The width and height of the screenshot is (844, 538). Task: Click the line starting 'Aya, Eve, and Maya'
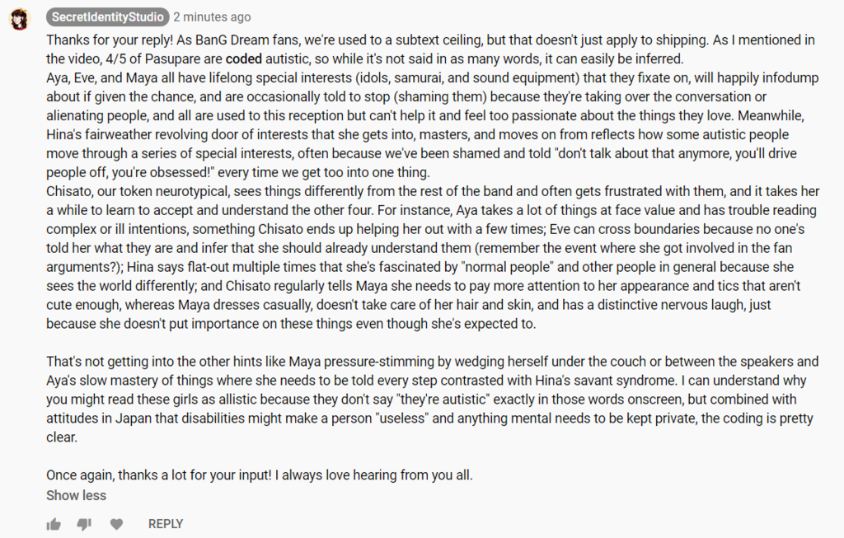(432, 78)
